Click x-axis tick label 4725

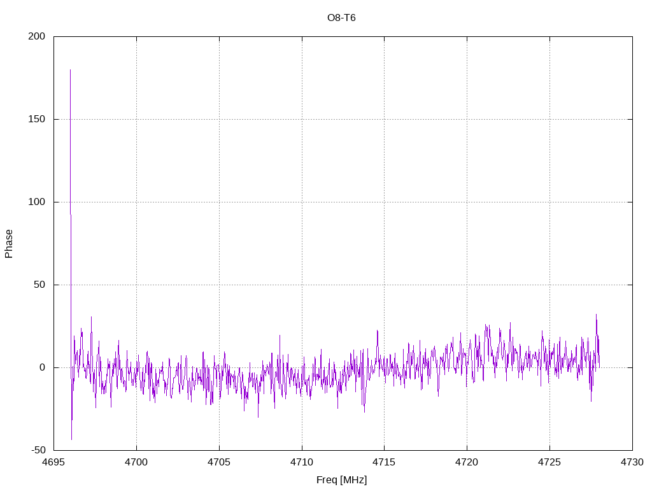pyautogui.click(x=549, y=462)
